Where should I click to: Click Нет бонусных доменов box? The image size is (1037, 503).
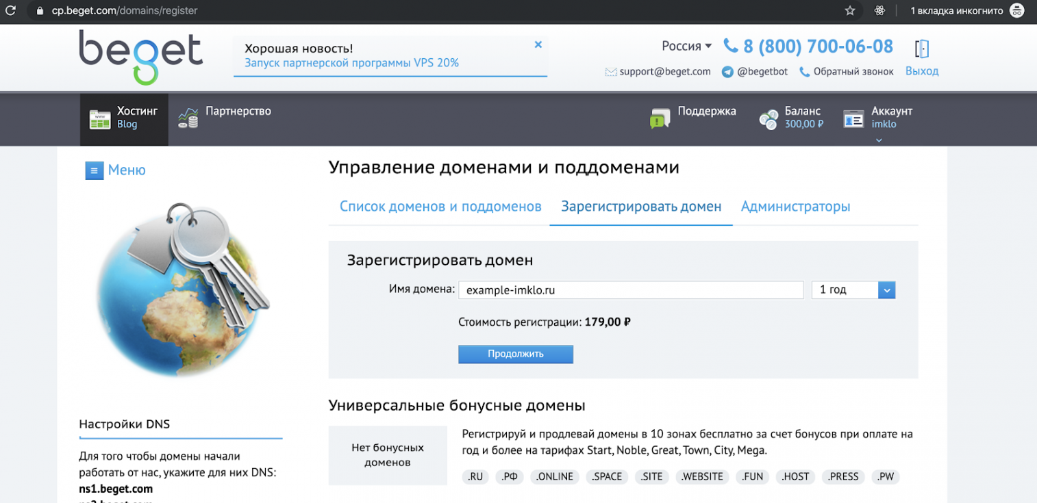coord(388,455)
